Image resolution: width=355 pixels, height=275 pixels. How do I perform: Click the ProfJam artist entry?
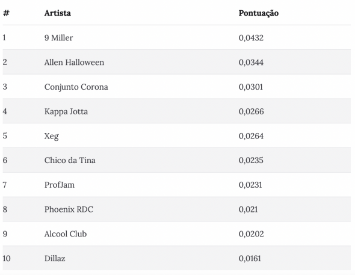(60, 185)
